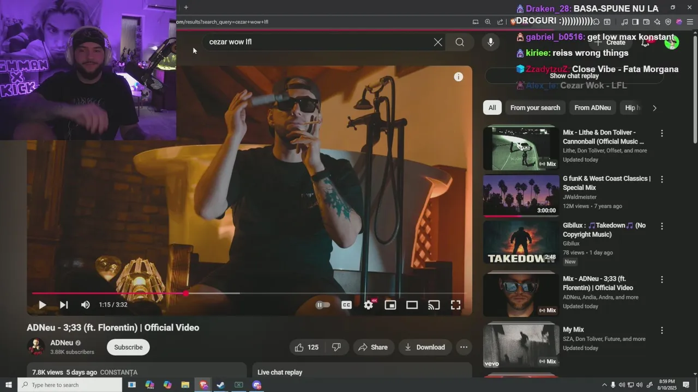Image resolution: width=698 pixels, height=392 pixels.
Task: Open G funK & West Coast Classics video
Action: pyautogui.click(x=521, y=194)
